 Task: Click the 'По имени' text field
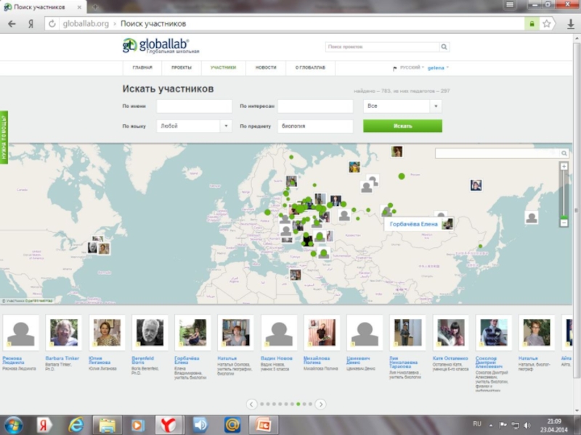(x=194, y=106)
